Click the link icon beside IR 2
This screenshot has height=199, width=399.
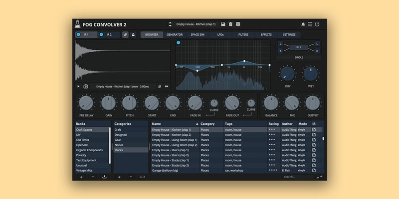click(x=125, y=35)
